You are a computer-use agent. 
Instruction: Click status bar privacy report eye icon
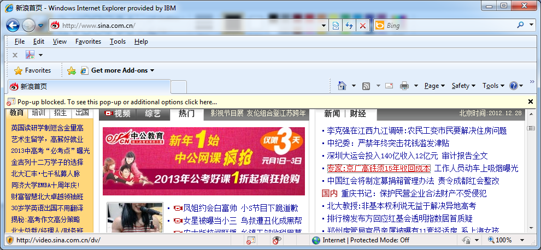click(x=277, y=240)
